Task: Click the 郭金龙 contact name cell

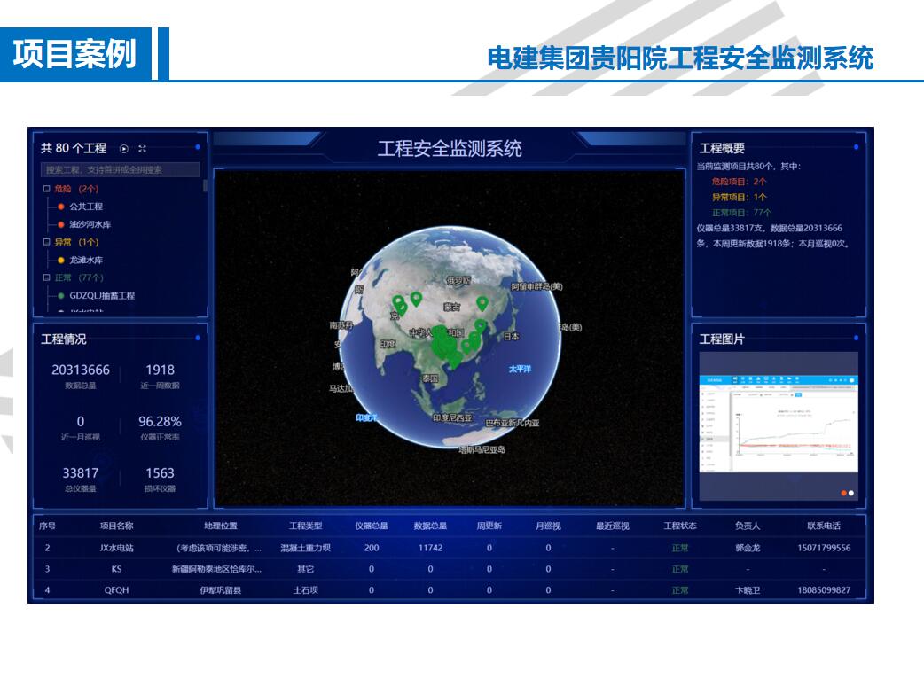Action: tap(748, 548)
